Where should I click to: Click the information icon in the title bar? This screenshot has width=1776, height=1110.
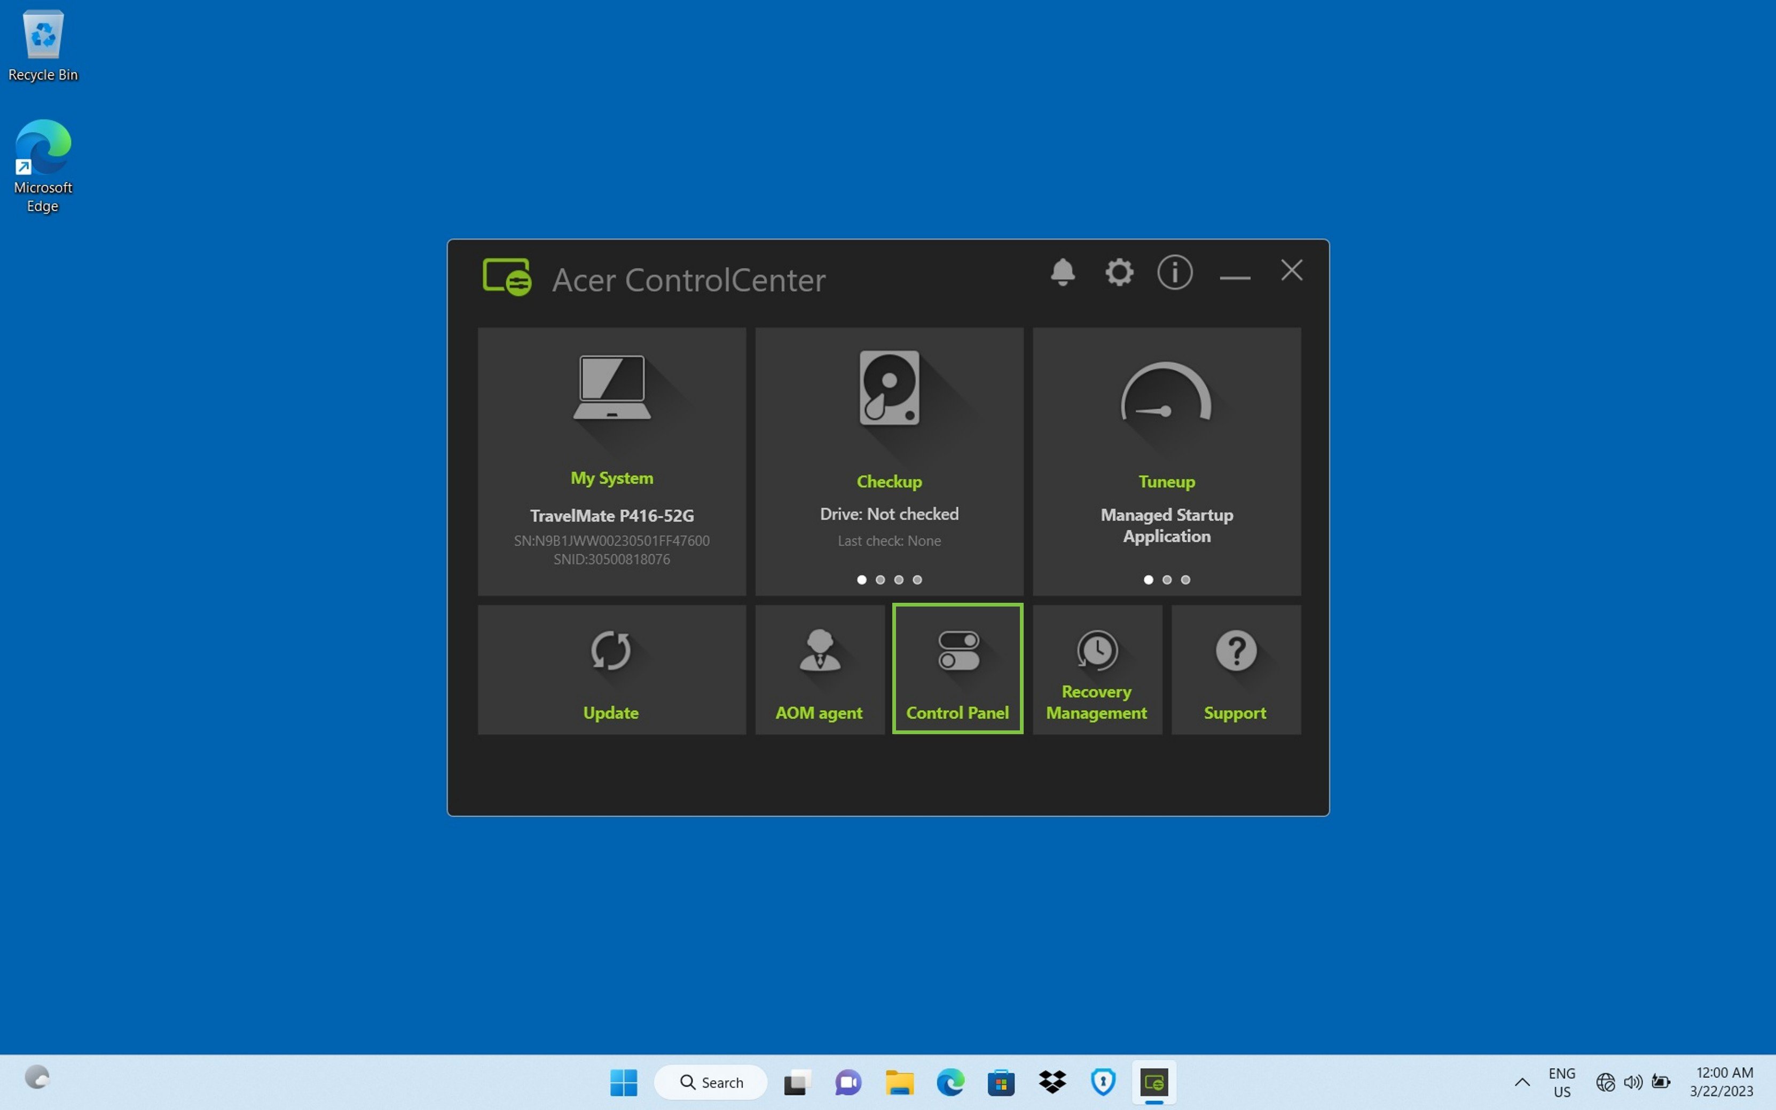[1175, 272]
